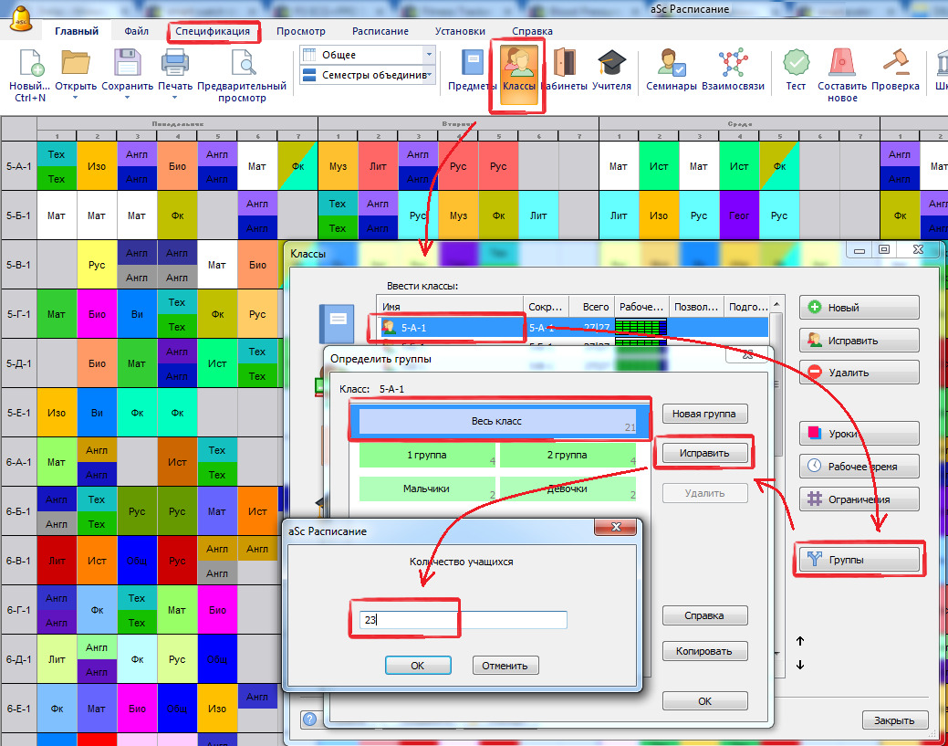The image size is (948, 746).
Task: Expand the Семестры объединить dropdown
Action: coord(429,75)
